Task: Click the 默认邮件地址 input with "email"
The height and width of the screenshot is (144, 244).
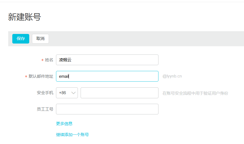Action: (x=107, y=76)
